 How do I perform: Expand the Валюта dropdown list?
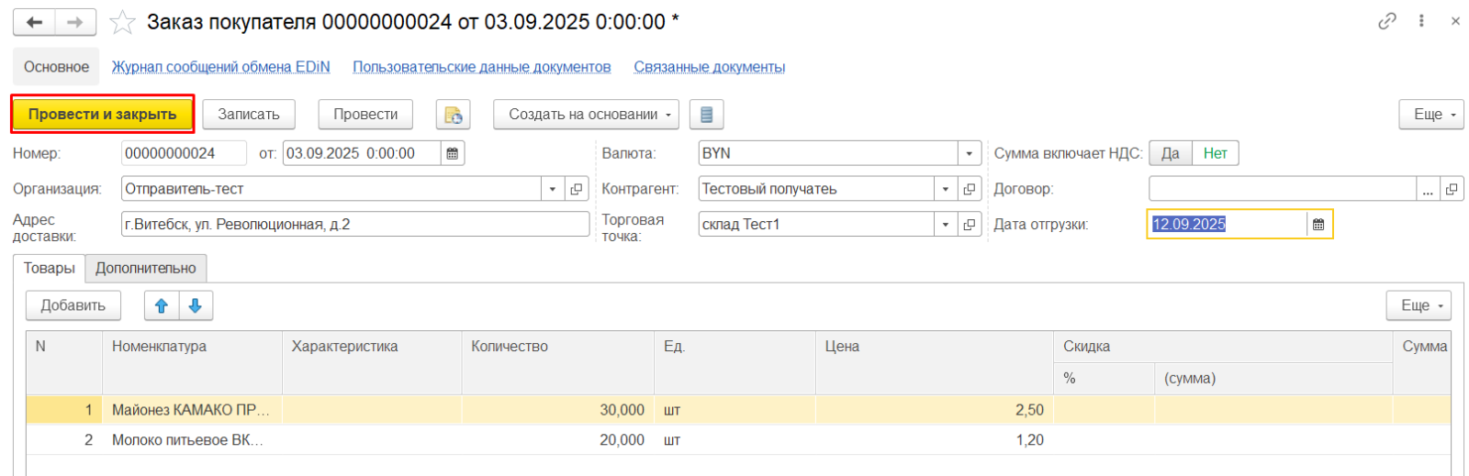pos(970,153)
